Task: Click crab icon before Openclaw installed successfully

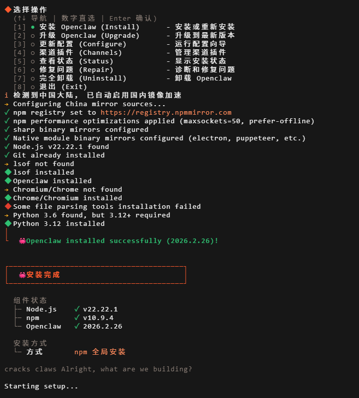Action: tap(22, 241)
